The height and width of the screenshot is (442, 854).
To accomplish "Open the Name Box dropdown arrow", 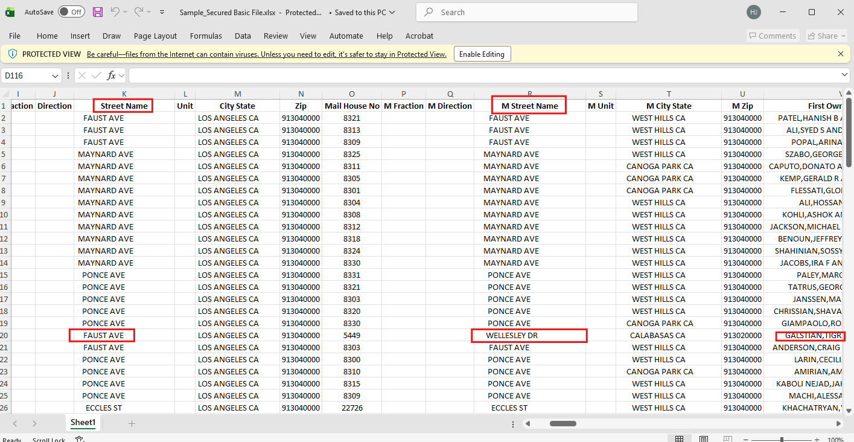I will point(56,75).
